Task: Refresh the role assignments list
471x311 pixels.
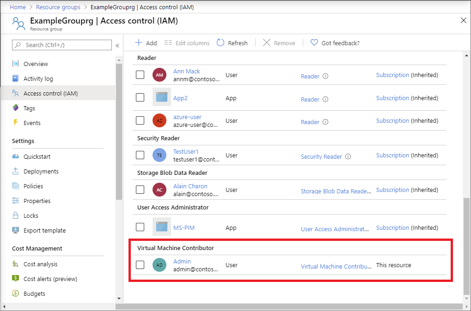Action: (232, 43)
